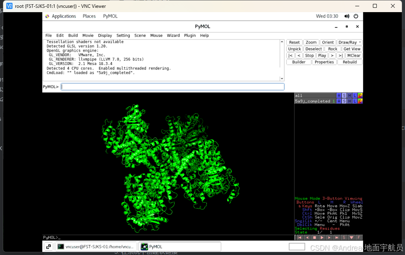The width and height of the screenshot is (405, 255).
Task: Jump to last frame in viewer controls
Action: [336, 237]
